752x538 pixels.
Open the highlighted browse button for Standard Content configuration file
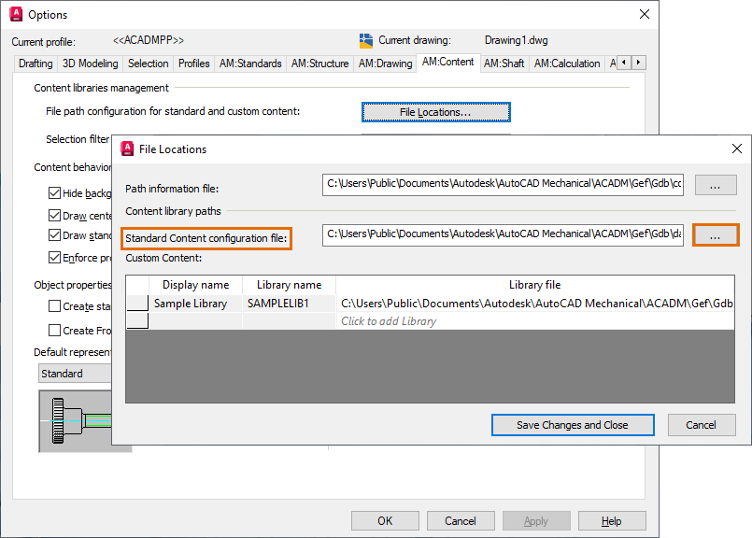click(x=715, y=234)
